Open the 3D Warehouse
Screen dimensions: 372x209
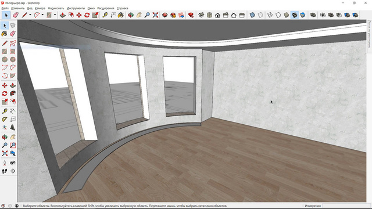(x=165, y=15)
